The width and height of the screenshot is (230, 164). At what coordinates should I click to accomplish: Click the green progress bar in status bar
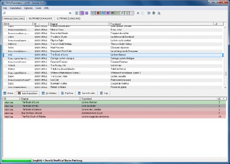point(17,161)
